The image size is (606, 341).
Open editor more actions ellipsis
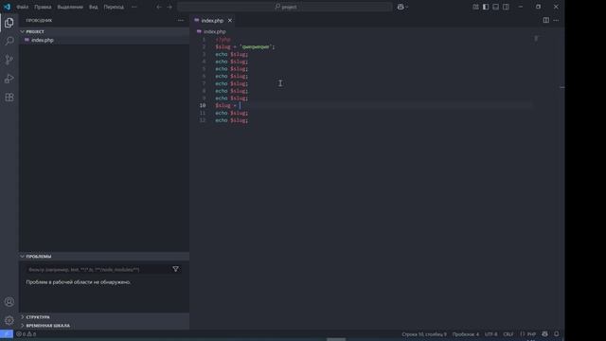pyautogui.click(x=556, y=20)
